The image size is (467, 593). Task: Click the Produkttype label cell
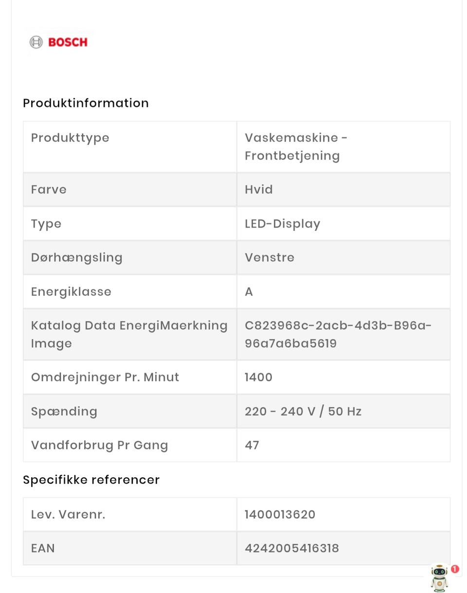tap(130, 147)
